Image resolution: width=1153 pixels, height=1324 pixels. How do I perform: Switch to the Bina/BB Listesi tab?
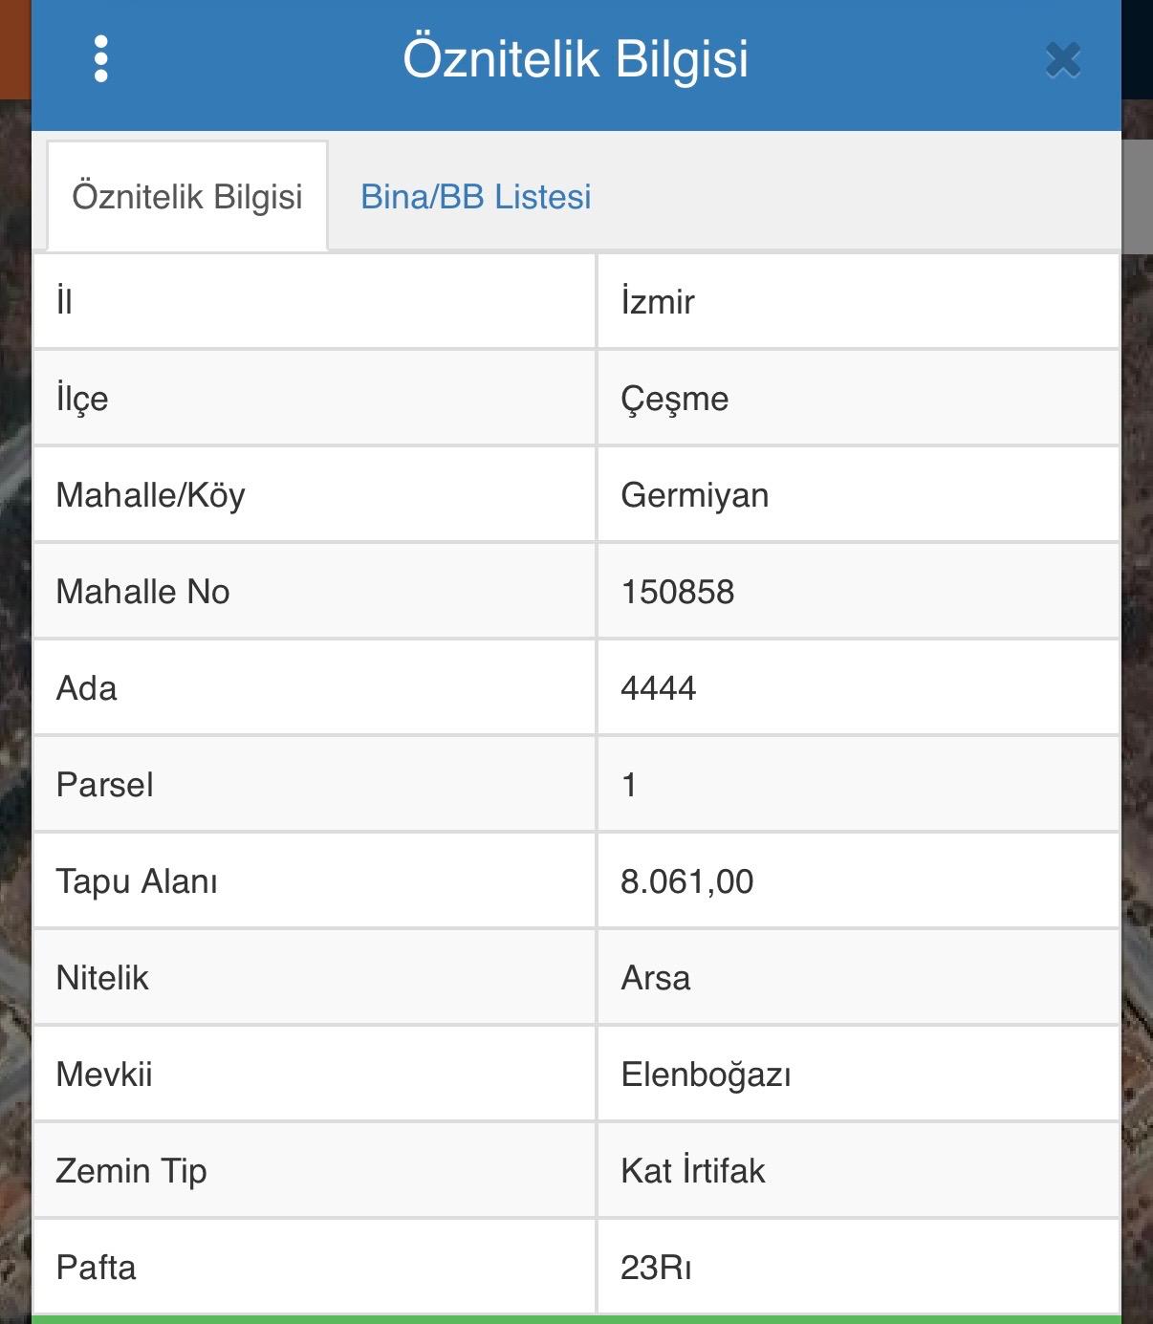[x=475, y=197]
